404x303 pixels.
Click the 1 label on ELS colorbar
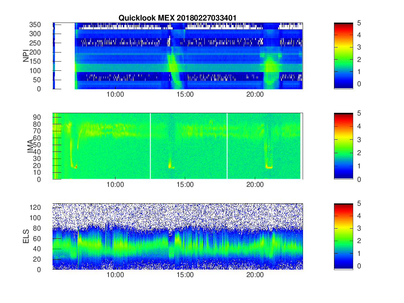point(359,254)
